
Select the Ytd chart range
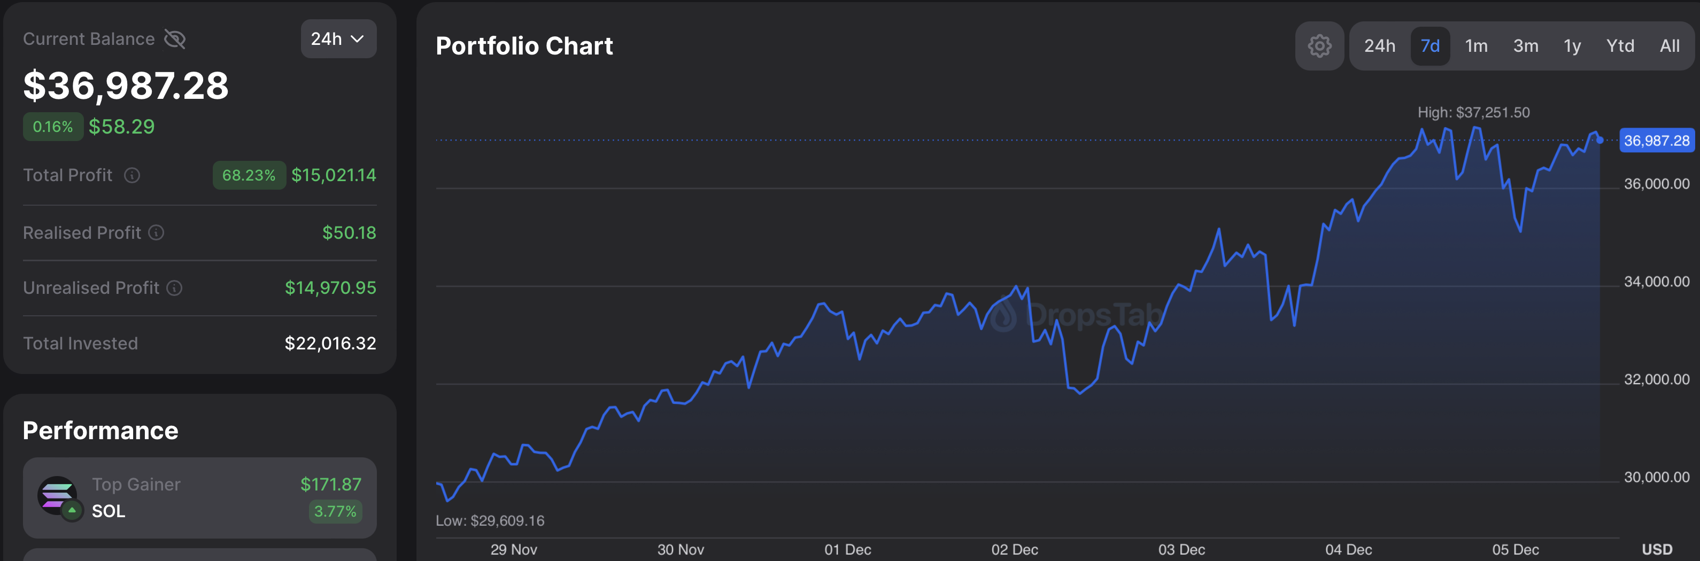(1620, 46)
